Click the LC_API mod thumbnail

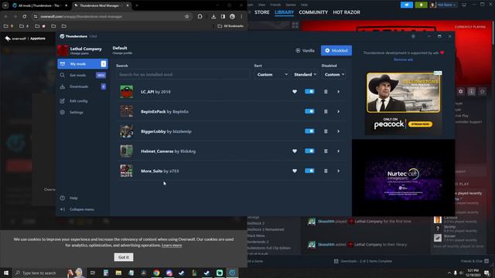point(127,92)
